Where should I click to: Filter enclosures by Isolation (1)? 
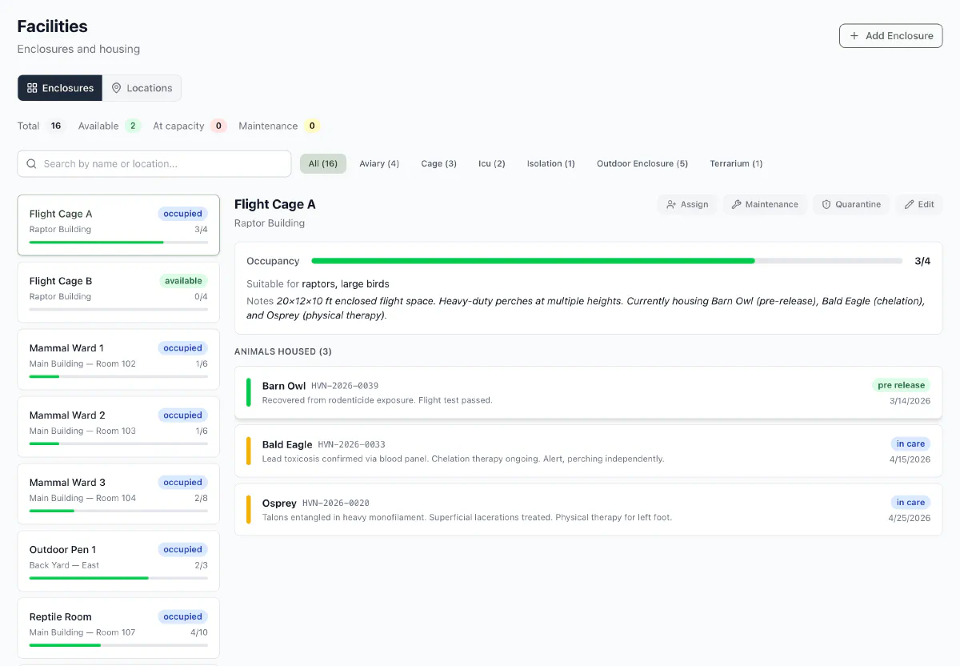[x=551, y=163]
